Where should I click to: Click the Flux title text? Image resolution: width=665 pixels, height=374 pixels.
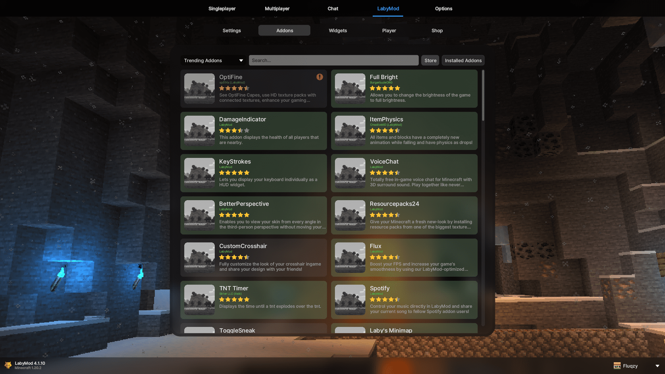pyautogui.click(x=375, y=246)
